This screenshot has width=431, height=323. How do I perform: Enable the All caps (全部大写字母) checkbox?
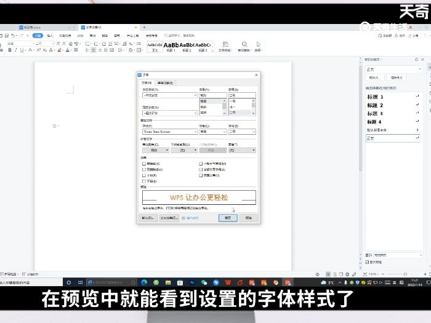click(201, 169)
